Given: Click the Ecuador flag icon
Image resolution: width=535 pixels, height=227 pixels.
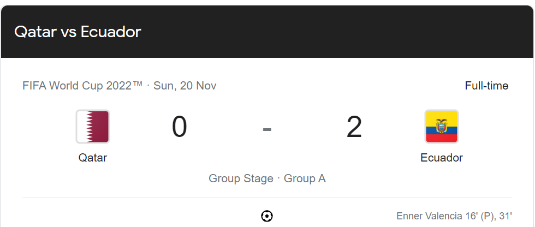Looking at the screenshot, I should (442, 127).
